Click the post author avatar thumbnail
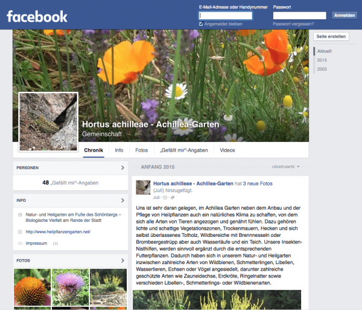The image size is (362, 310). [x=143, y=187]
